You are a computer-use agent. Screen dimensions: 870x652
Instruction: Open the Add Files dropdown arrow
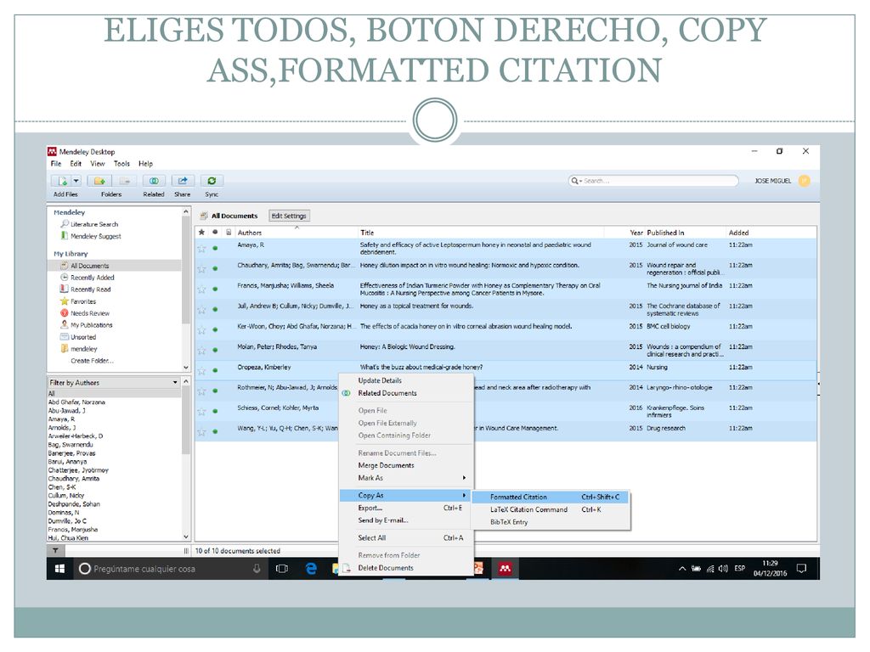click(x=76, y=181)
